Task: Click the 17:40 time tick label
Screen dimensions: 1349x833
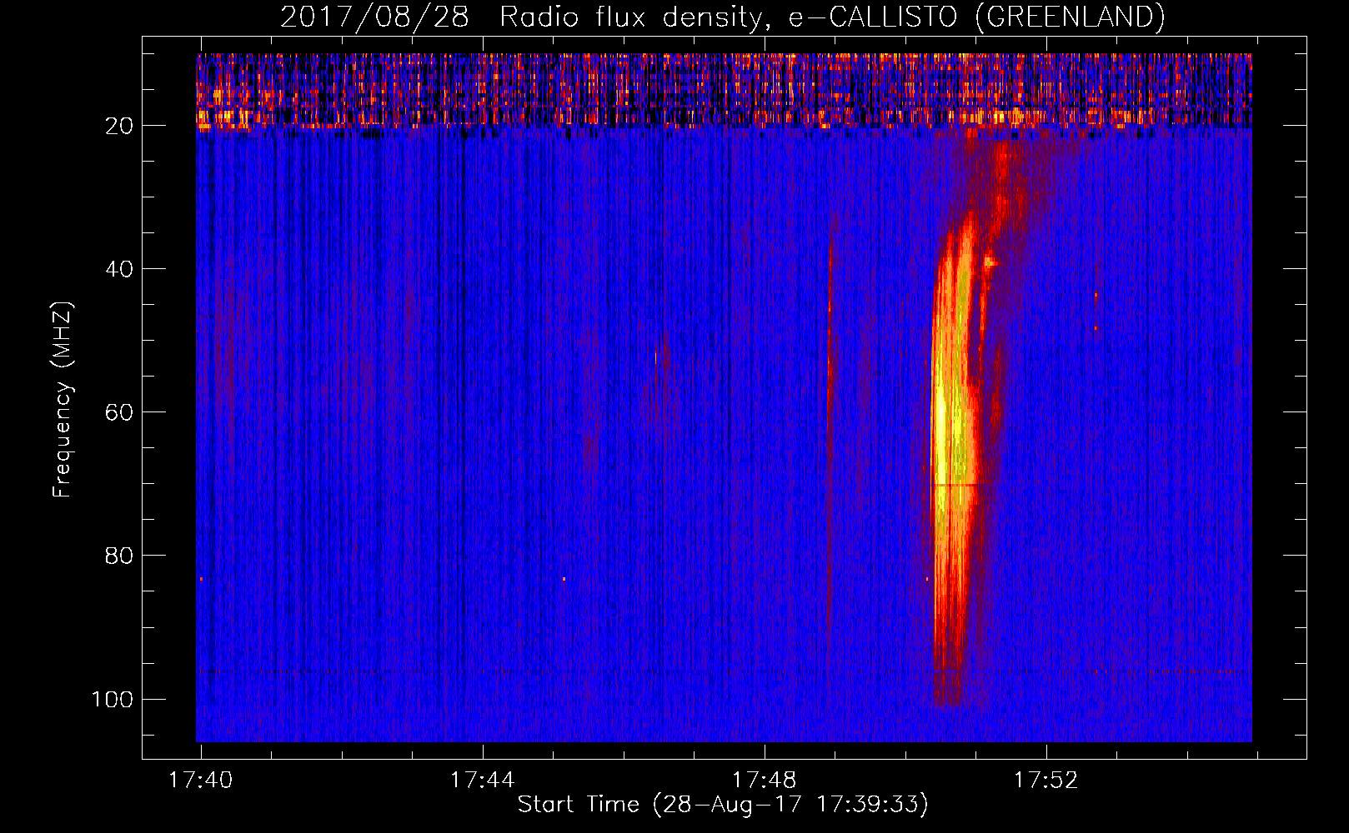Action: point(201,781)
